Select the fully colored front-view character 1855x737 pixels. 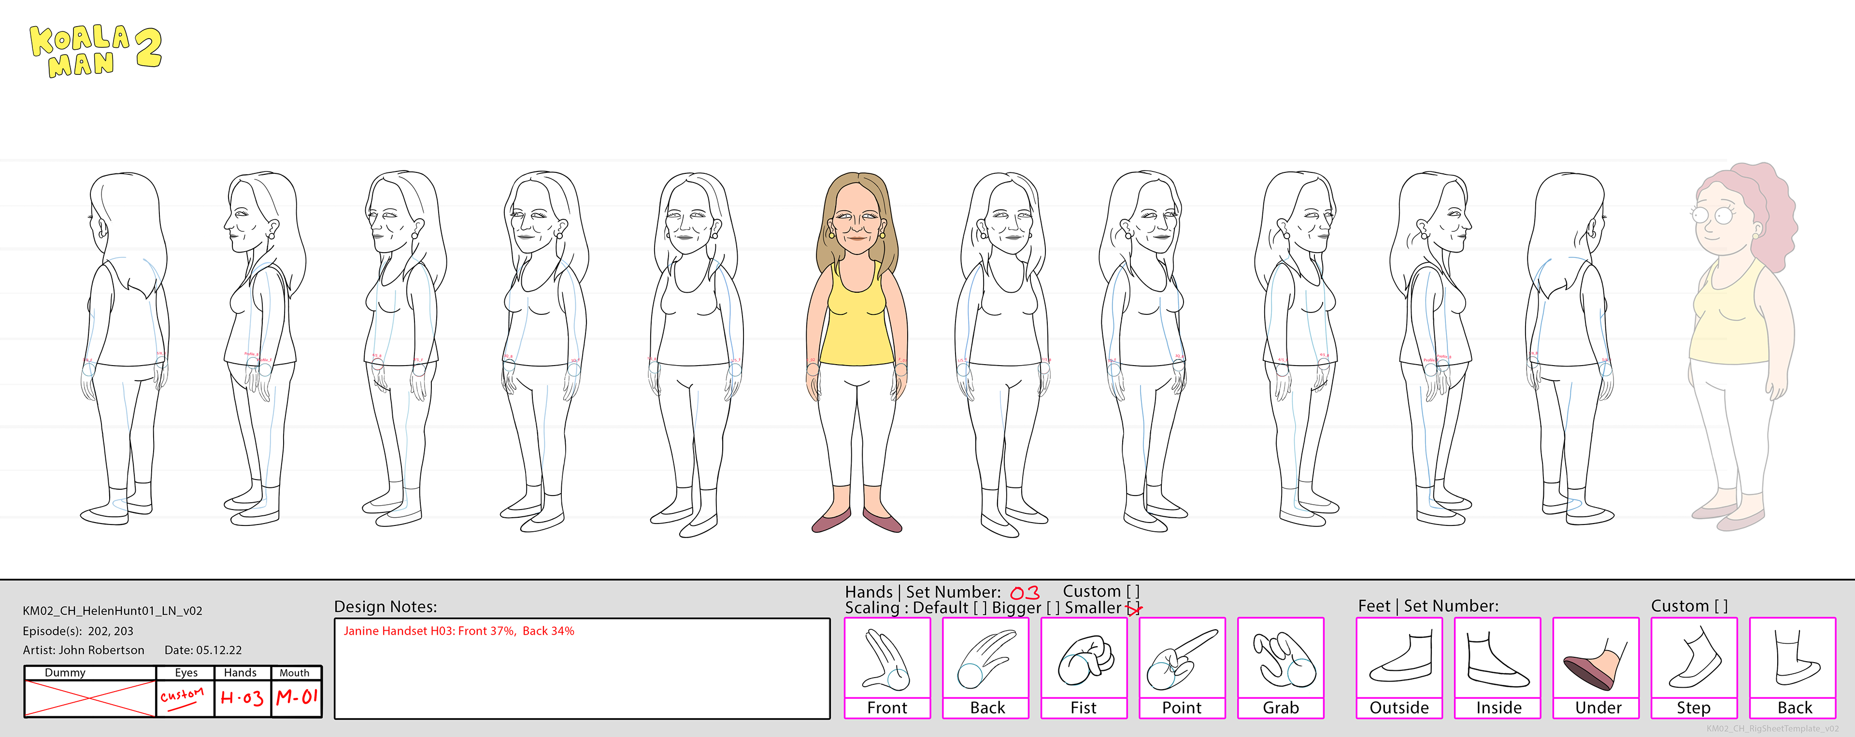pos(857,352)
